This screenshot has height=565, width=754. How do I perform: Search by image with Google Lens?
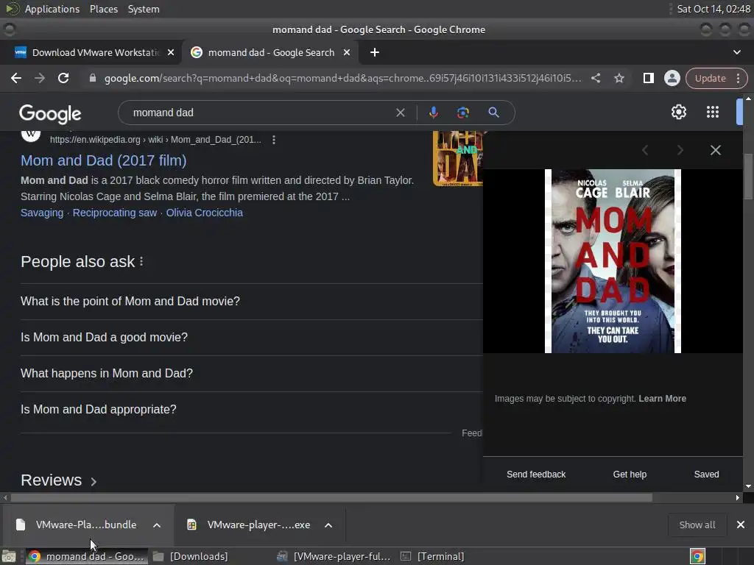tap(462, 113)
